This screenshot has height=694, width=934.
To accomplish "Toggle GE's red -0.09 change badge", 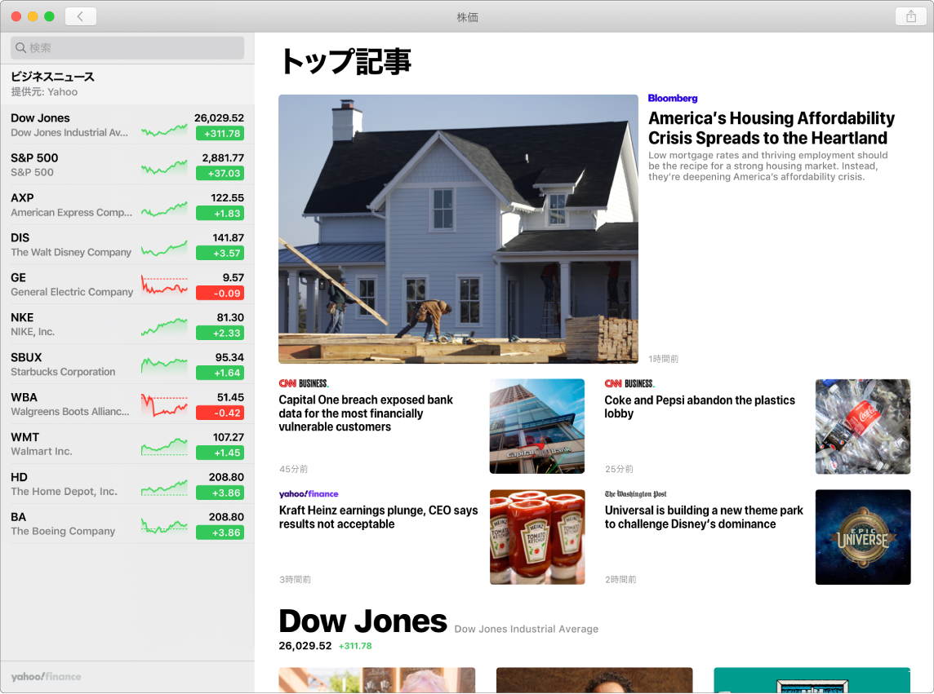I will 220,294.
